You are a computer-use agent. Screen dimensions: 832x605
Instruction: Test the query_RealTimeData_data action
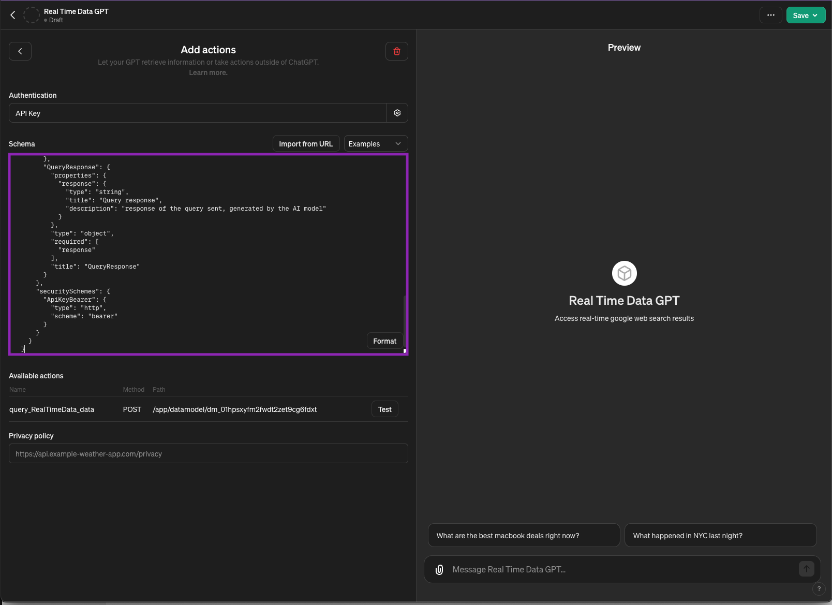(385, 409)
